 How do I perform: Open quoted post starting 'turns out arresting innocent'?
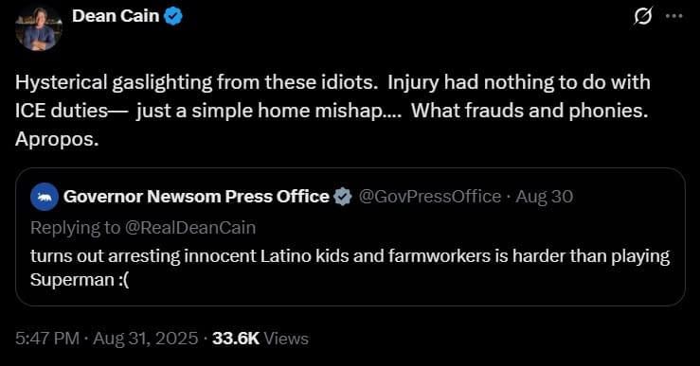[x=350, y=237]
